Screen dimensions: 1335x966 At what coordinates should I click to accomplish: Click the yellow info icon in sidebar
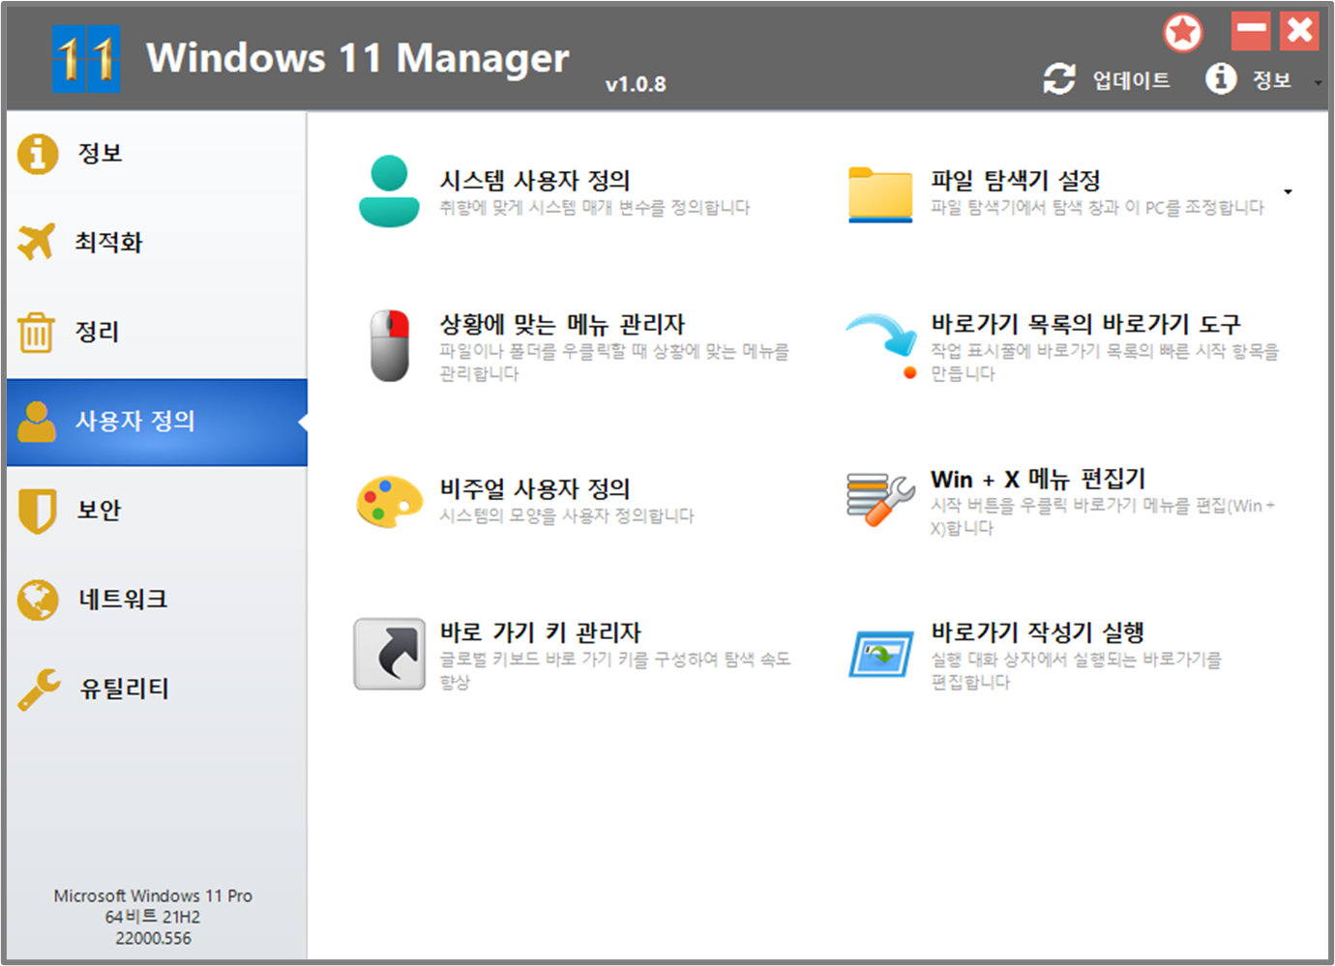pyautogui.click(x=38, y=154)
